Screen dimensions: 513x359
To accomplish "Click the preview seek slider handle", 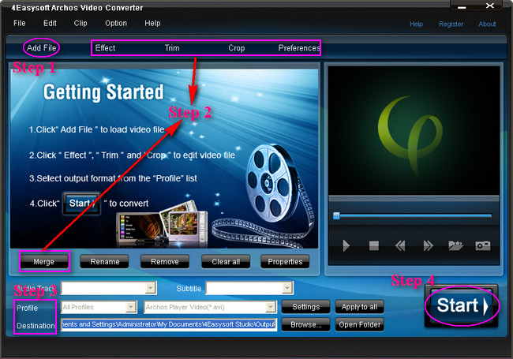I will (x=336, y=215).
